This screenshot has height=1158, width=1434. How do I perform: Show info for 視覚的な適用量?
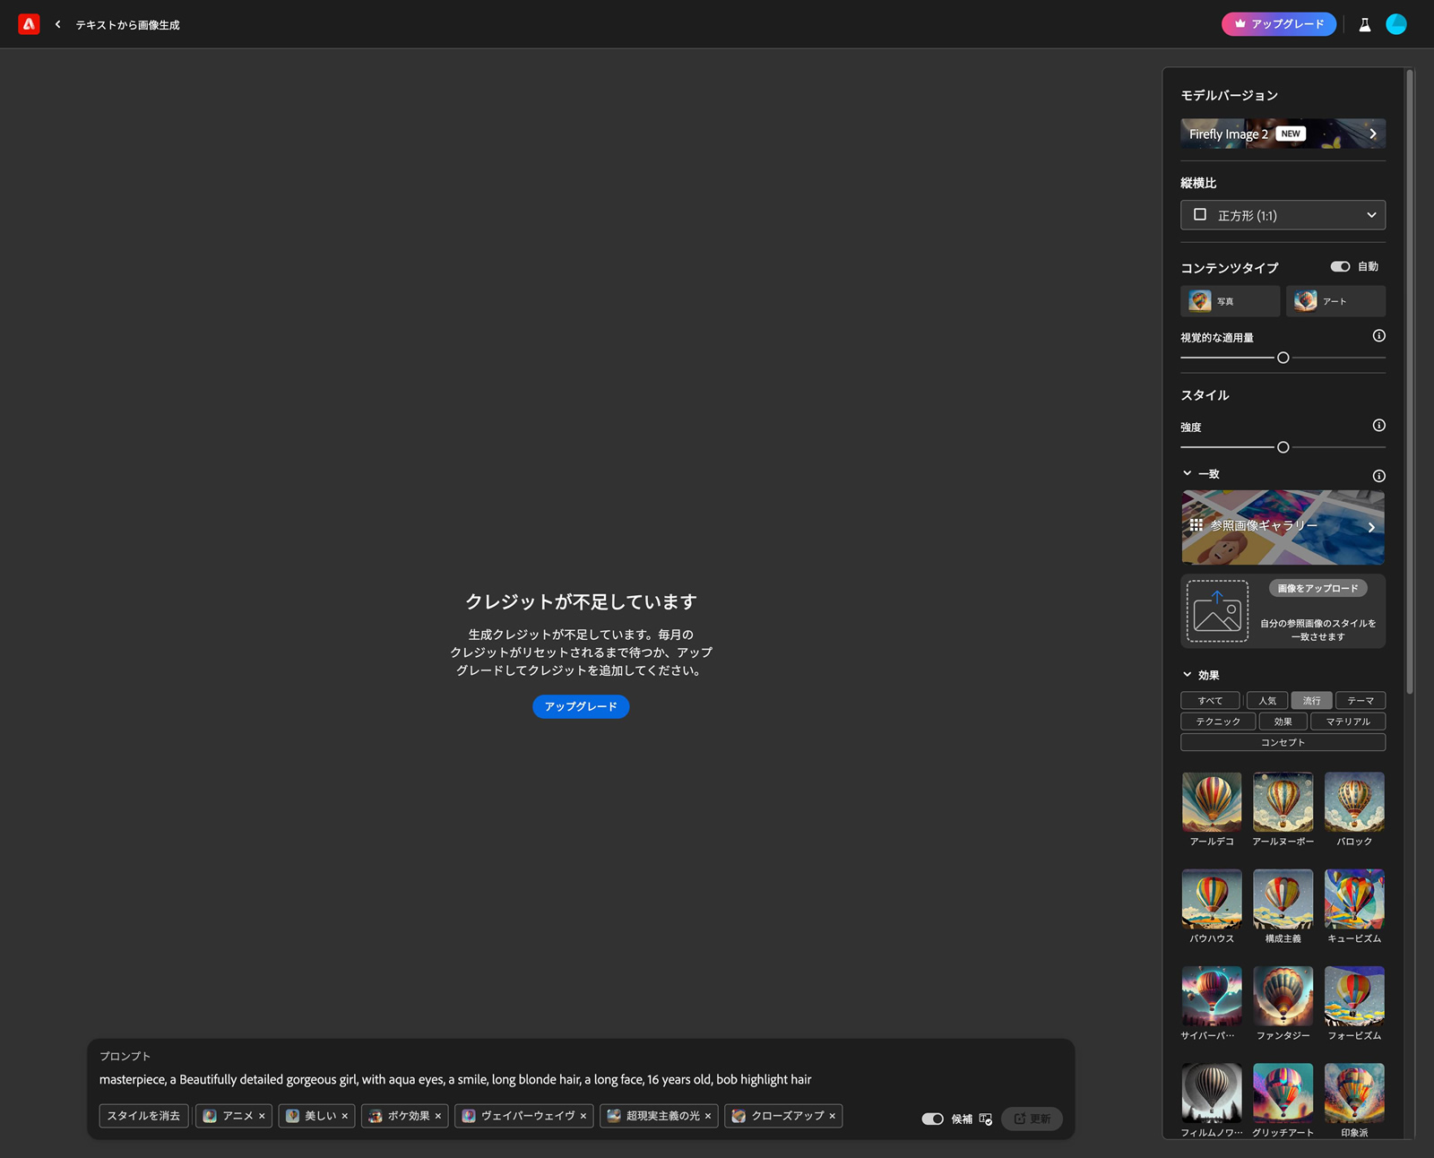coord(1379,336)
